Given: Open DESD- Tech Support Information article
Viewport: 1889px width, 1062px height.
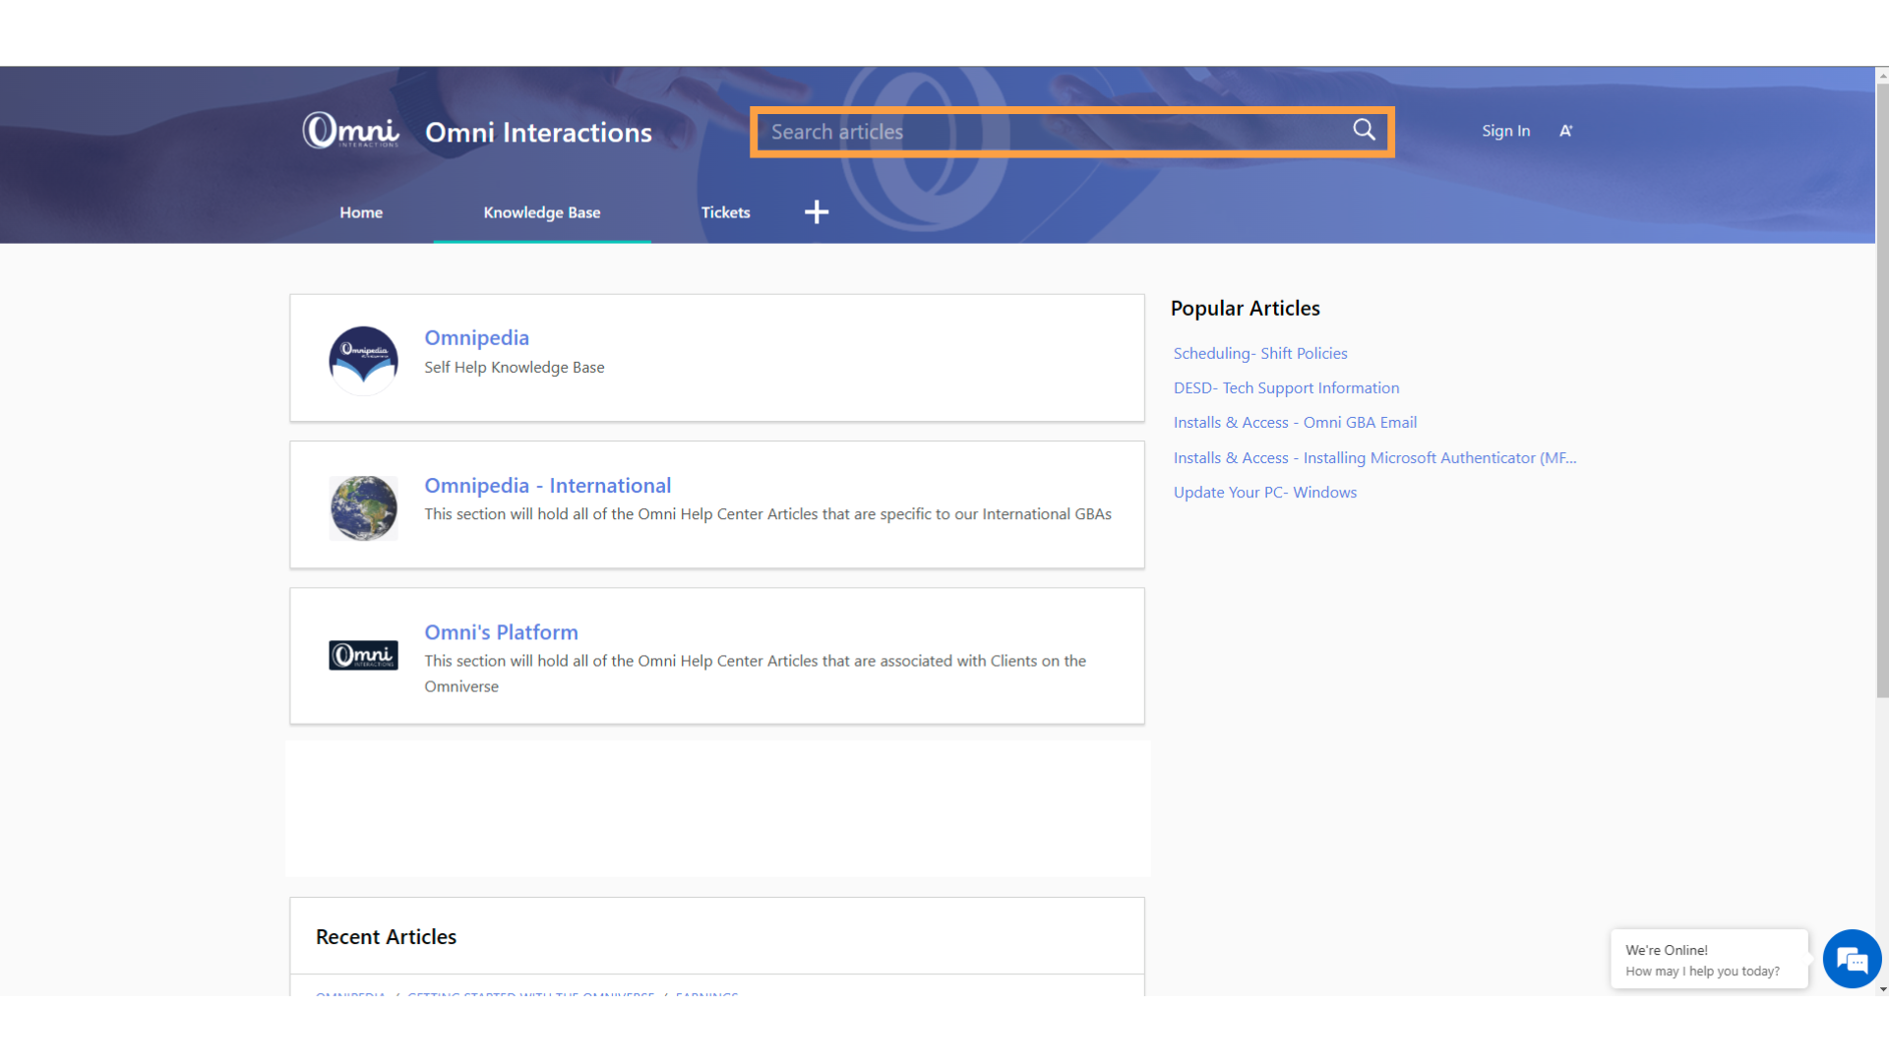Looking at the screenshot, I should (1285, 387).
